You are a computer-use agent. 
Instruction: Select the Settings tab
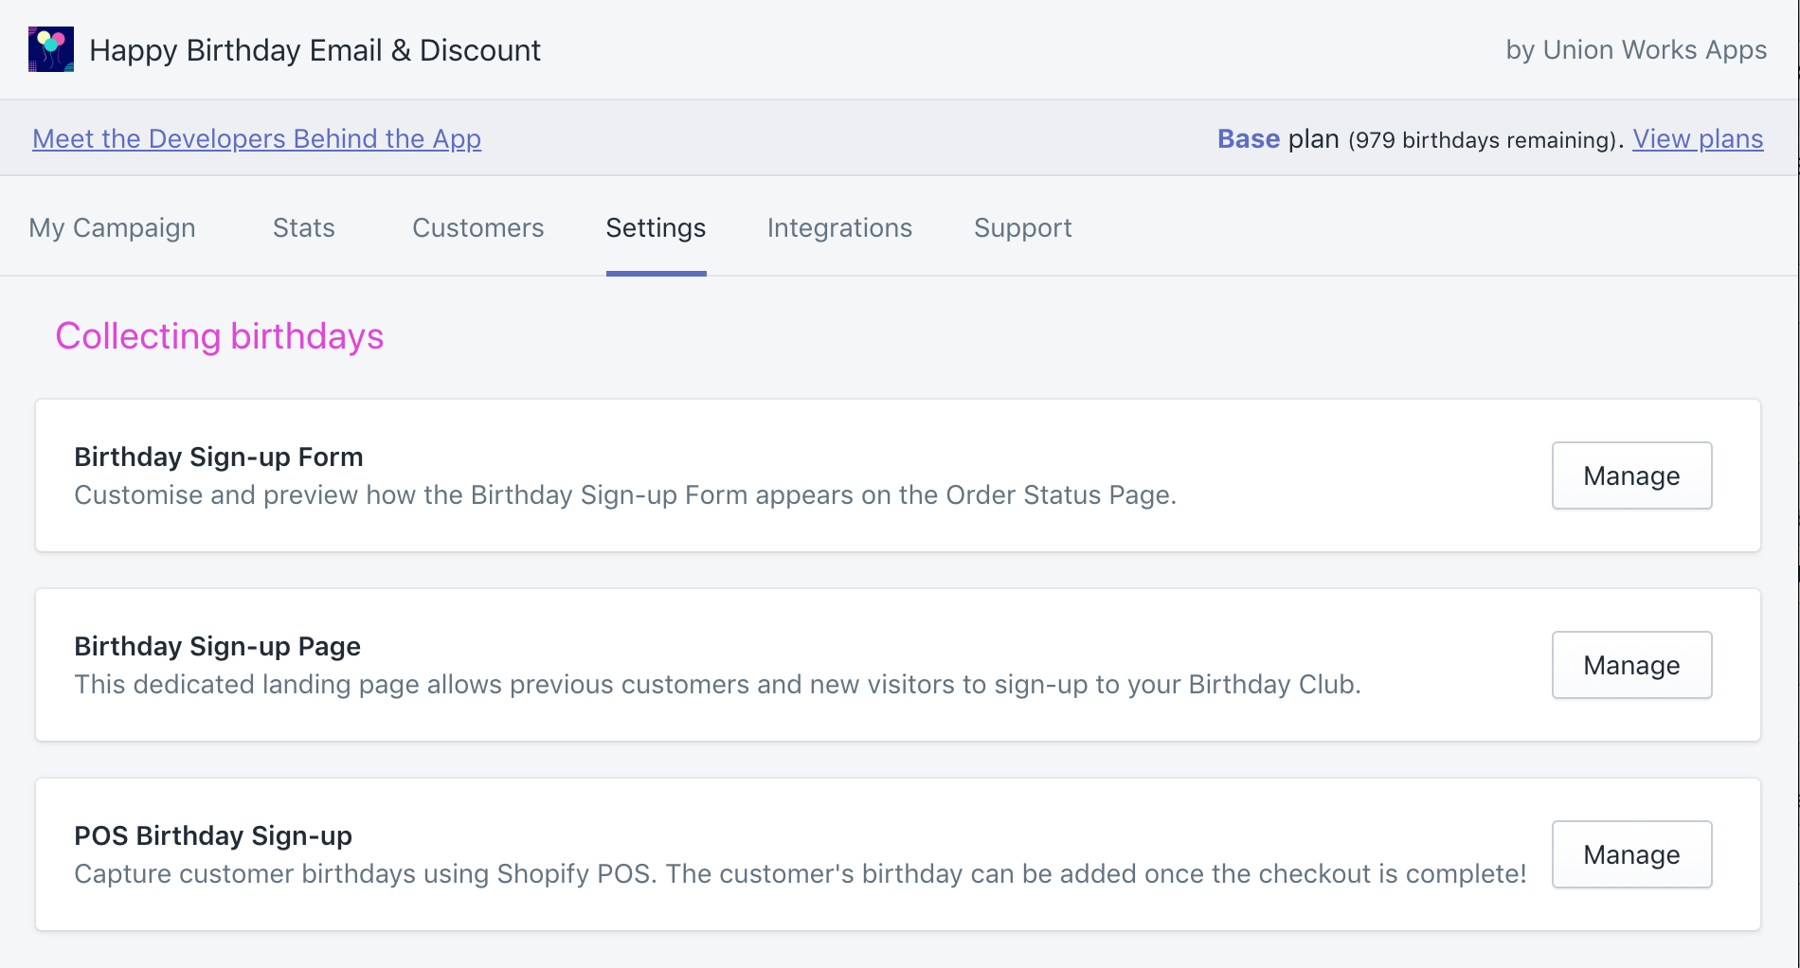[656, 228]
